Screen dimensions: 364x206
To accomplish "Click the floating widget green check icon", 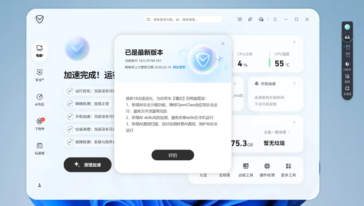I will 347,27.
